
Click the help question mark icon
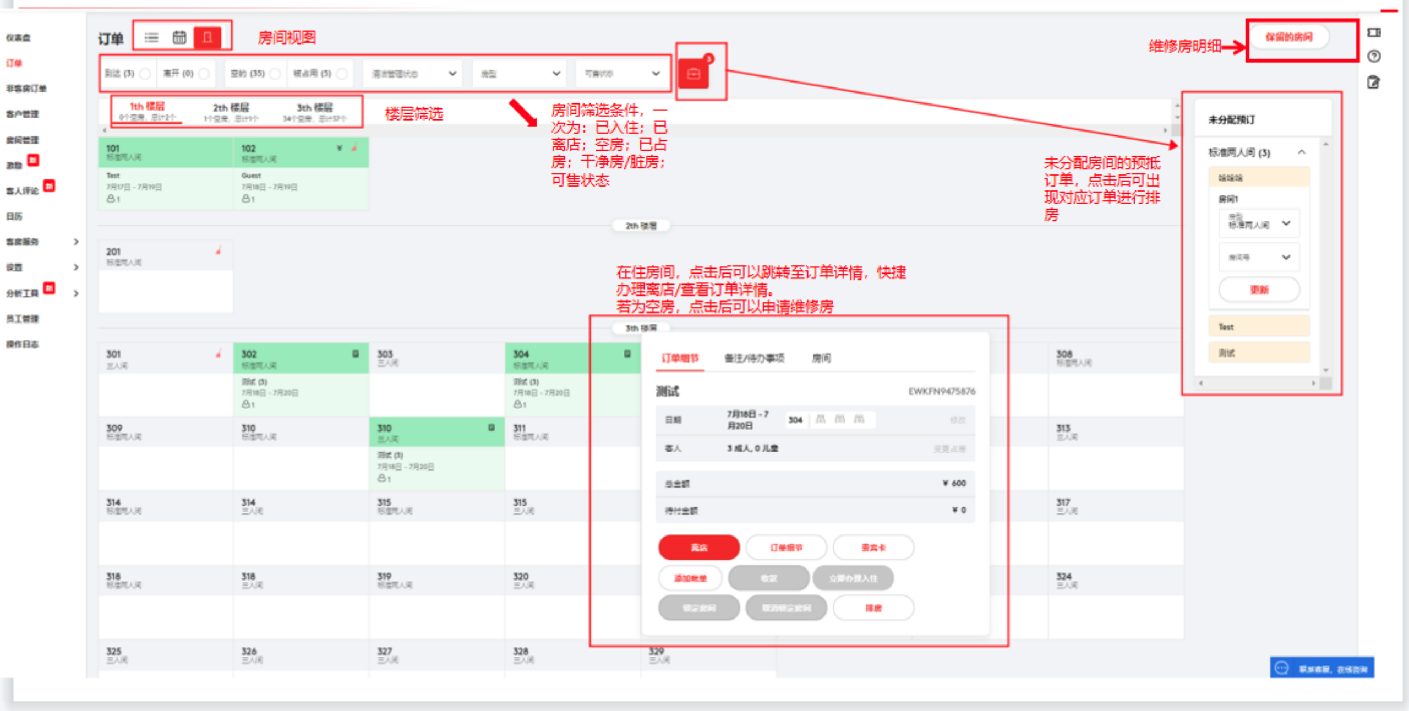point(1374,56)
